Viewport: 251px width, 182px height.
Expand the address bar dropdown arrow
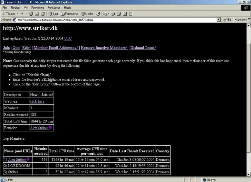pos(219,20)
